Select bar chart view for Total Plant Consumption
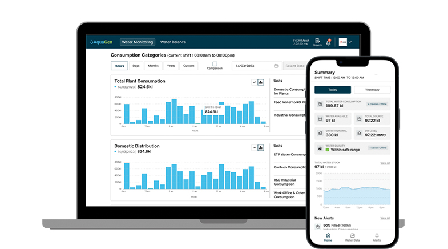Screen dimensions: 448x249 (261, 82)
